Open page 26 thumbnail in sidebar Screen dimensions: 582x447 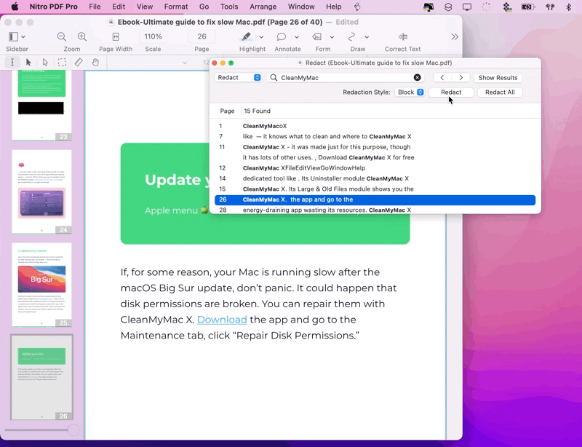pos(41,377)
